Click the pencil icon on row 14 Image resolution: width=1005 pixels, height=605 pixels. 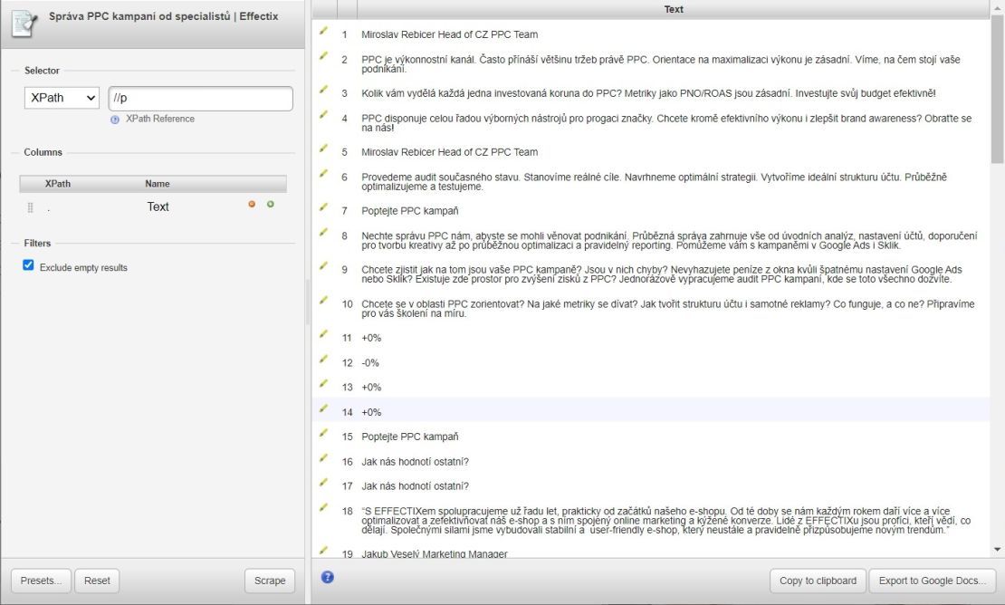[323, 408]
